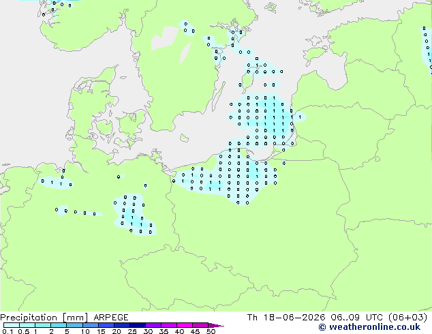Click the '(06+03)' forecast offset text
Viewport: 432px width, 334px height.
(407, 318)
